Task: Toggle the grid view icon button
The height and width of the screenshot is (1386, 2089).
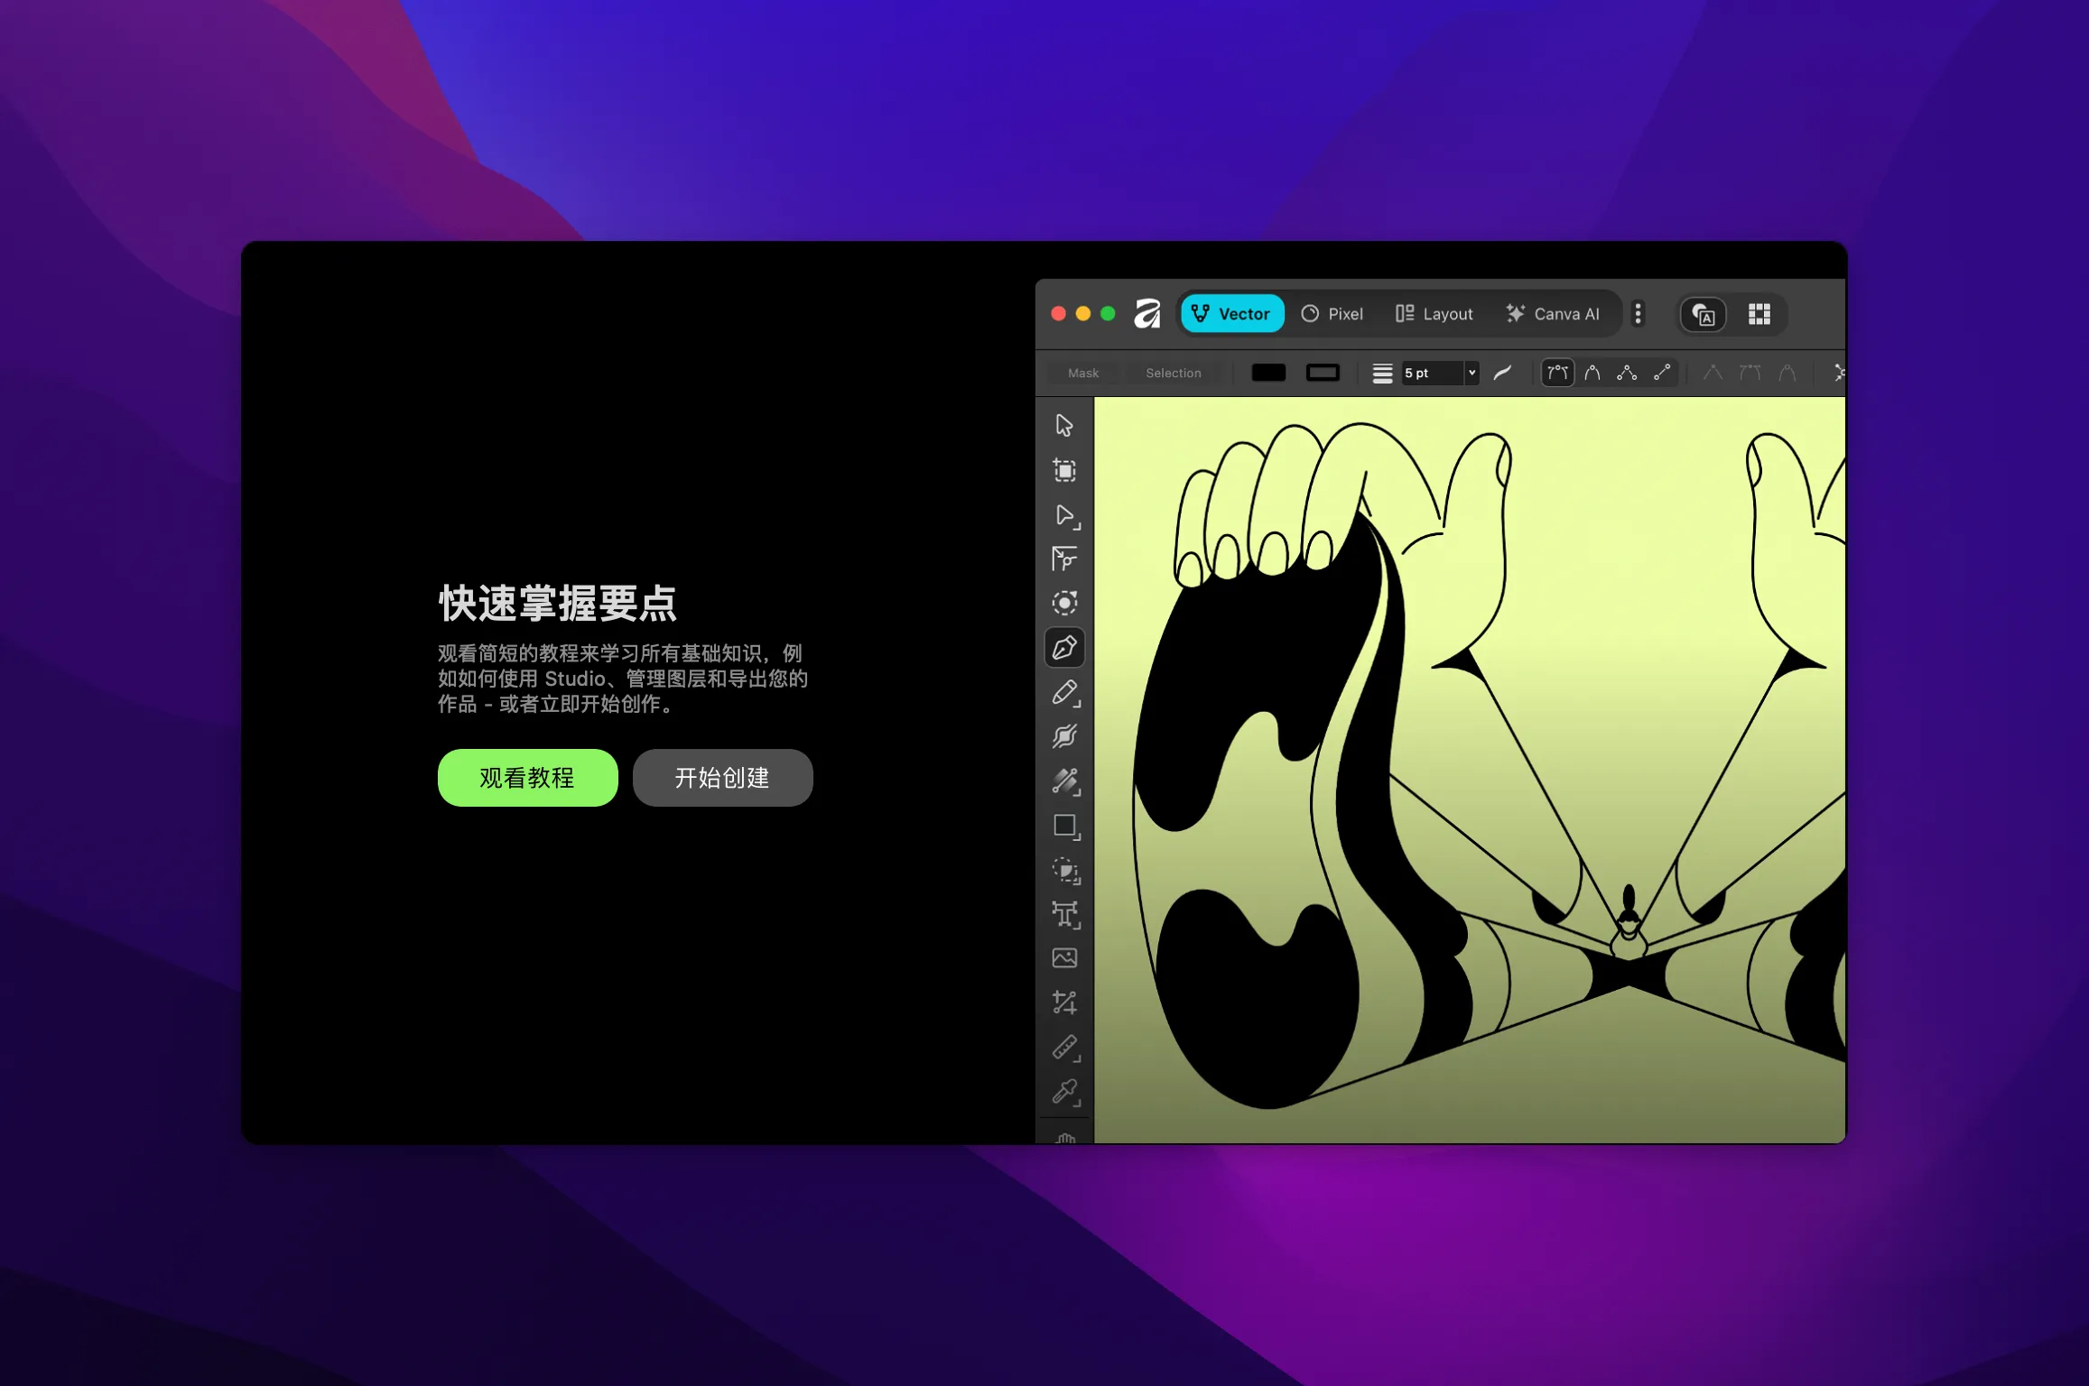Action: click(x=1759, y=314)
